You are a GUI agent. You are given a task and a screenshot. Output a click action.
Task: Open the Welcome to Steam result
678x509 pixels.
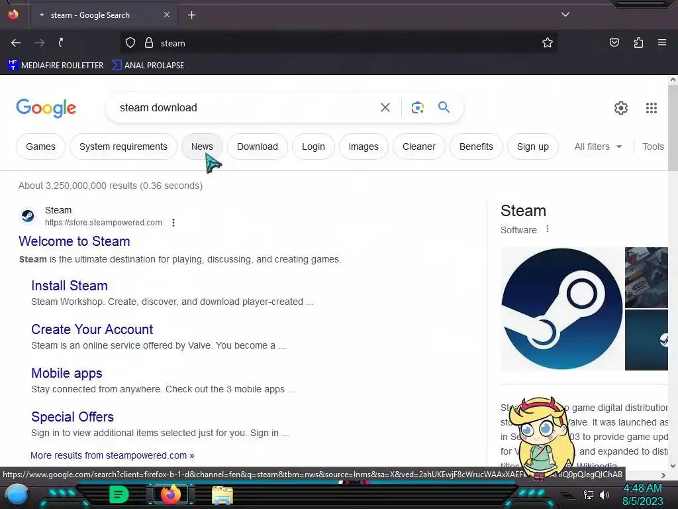[74, 241]
